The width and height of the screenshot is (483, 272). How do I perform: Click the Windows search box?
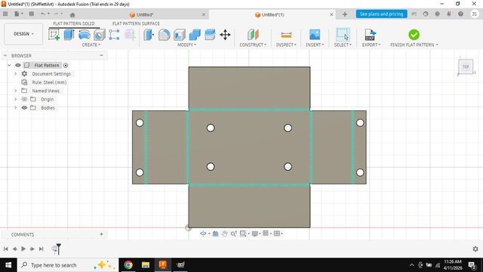click(x=68, y=265)
